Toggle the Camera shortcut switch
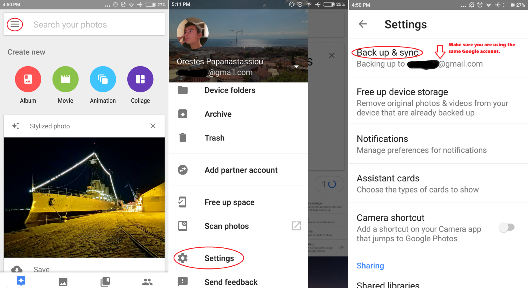The image size is (529, 288). pos(507,228)
